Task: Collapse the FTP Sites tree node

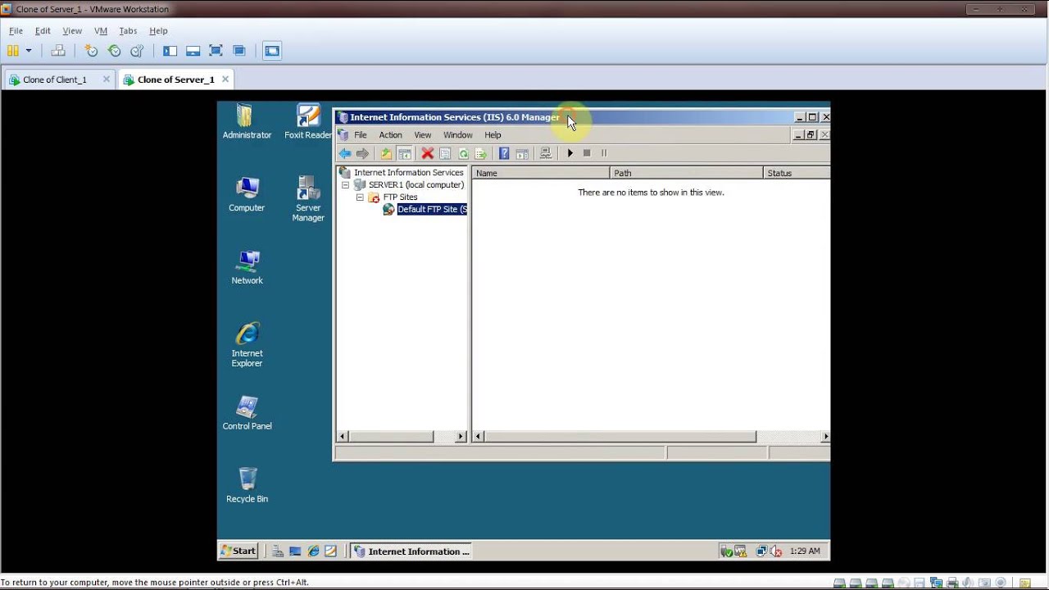Action: coord(360,197)
